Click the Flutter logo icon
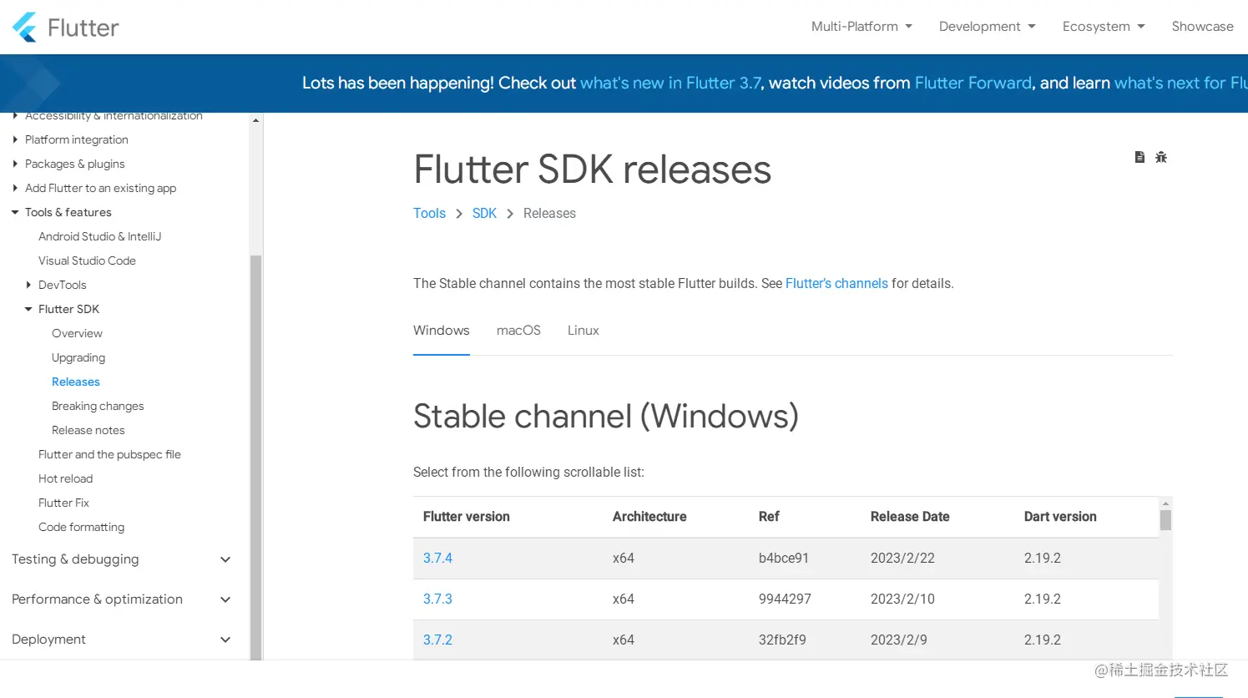The width and height of the screenshot is (1248, 698). click(25, 28)
